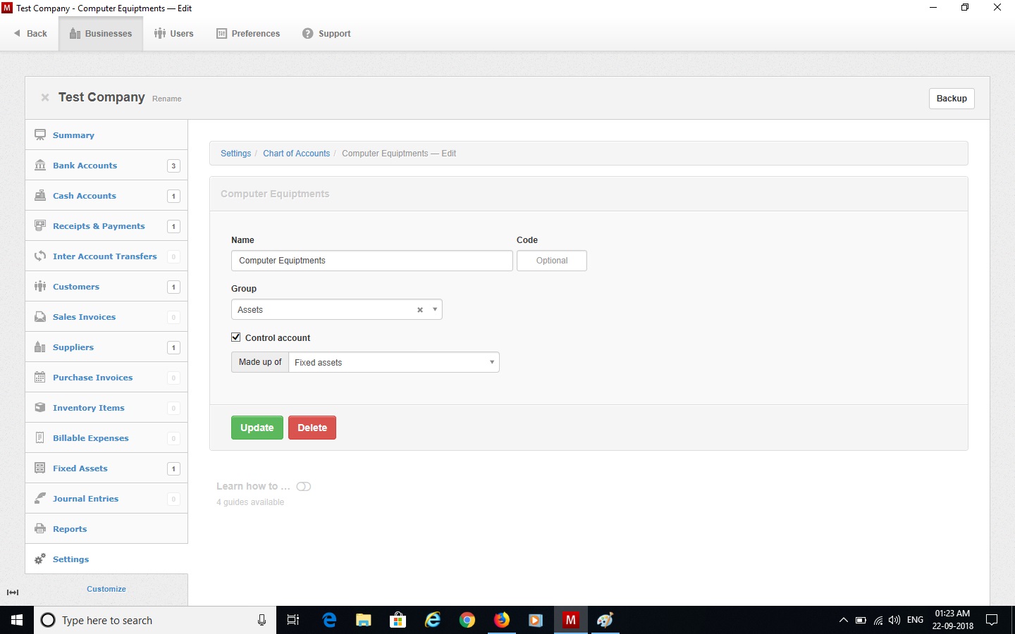Screen dimensions: 1015x634
Task: Open Task View in the taskbar
Action: point(293,620)
